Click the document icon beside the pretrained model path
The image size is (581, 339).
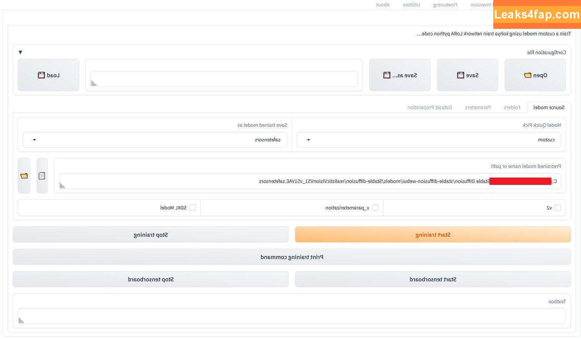point(42,176)
